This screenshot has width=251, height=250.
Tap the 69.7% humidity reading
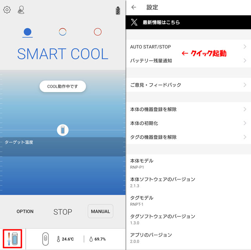pos(100,239)
